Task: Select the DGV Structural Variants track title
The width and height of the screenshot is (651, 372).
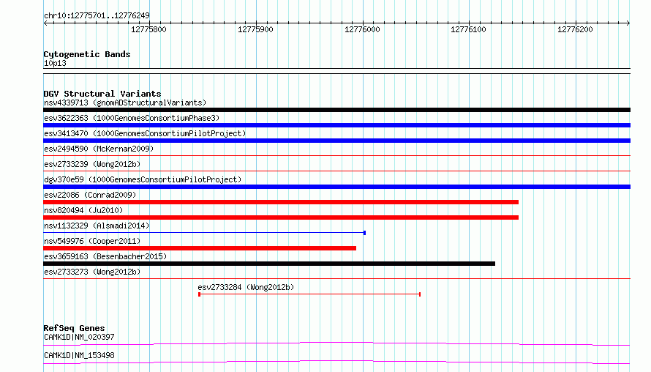Action: click(102, 94)
